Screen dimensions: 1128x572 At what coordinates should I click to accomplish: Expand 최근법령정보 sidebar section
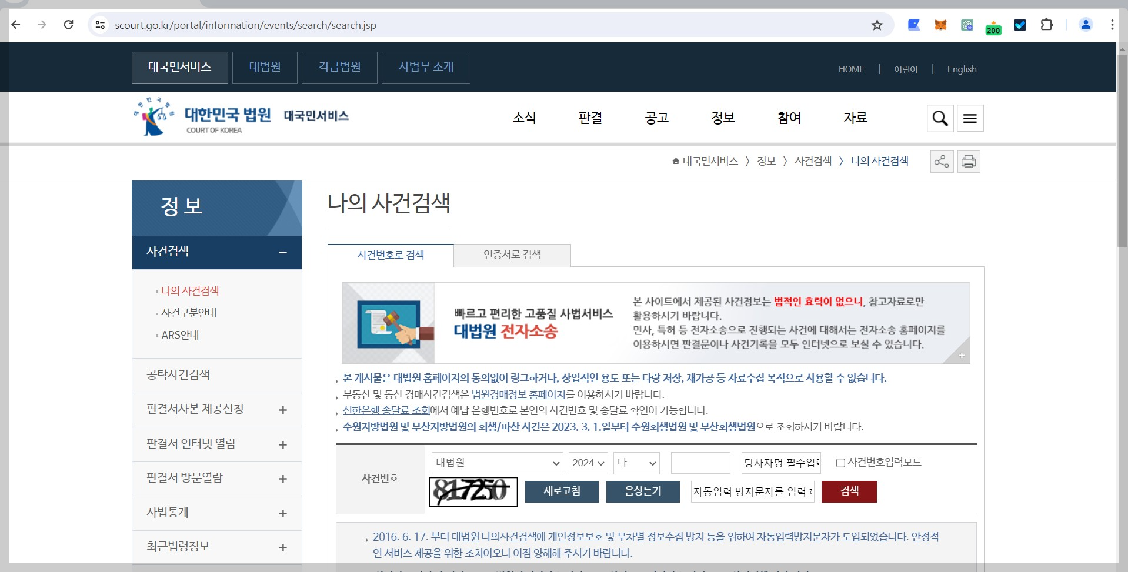(x=283, y=547)
